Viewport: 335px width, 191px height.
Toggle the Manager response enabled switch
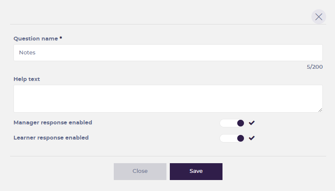coord(232,123)
